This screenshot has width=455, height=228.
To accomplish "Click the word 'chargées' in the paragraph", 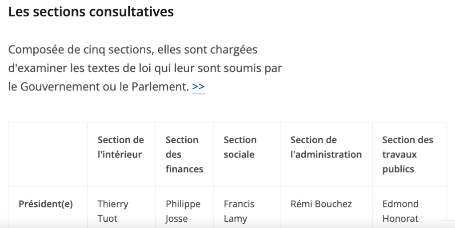I will tap(234, 50).
